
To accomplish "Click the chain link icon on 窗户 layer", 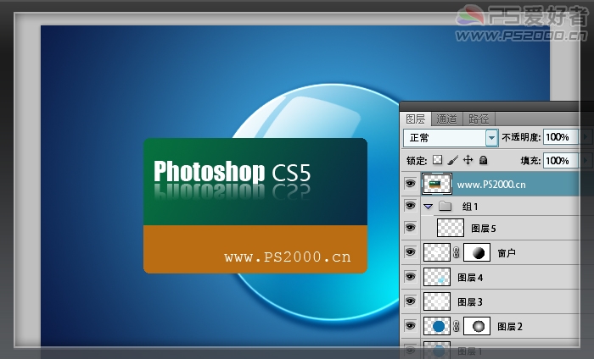I will 457,253.
